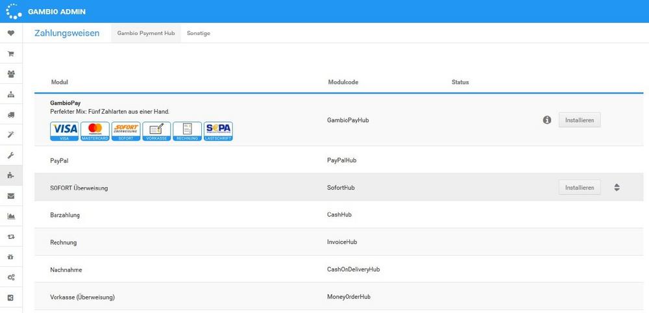649x313 pixels.
Task: Click the CashHub module code
Action: (339, 214)
